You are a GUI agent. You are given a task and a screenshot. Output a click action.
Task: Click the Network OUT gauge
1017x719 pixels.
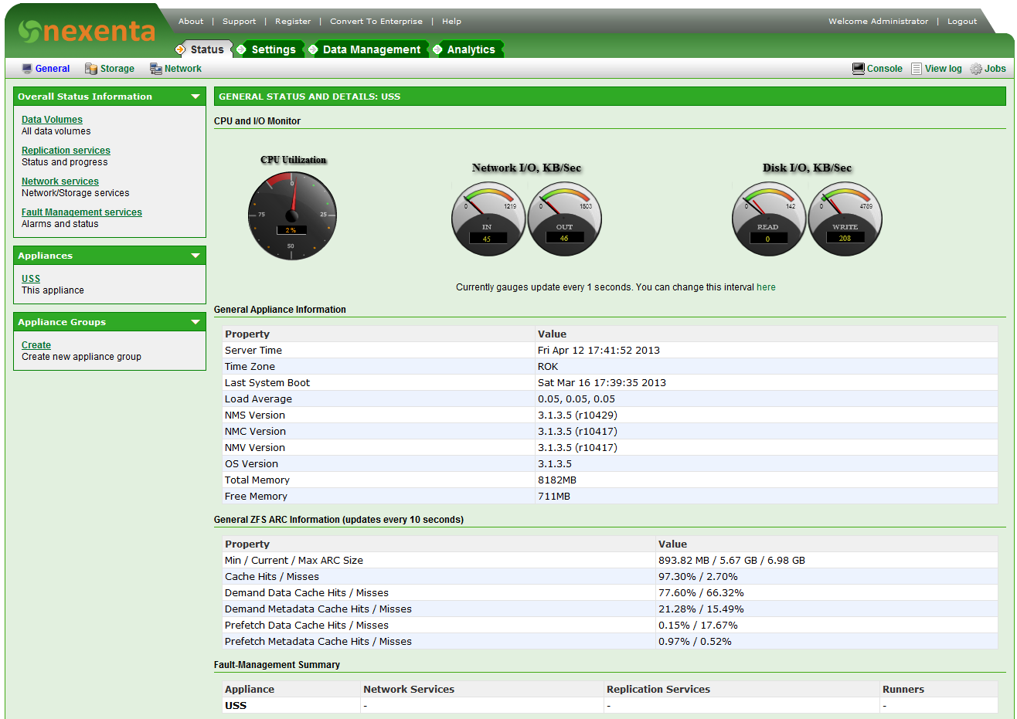click(564, 219)
